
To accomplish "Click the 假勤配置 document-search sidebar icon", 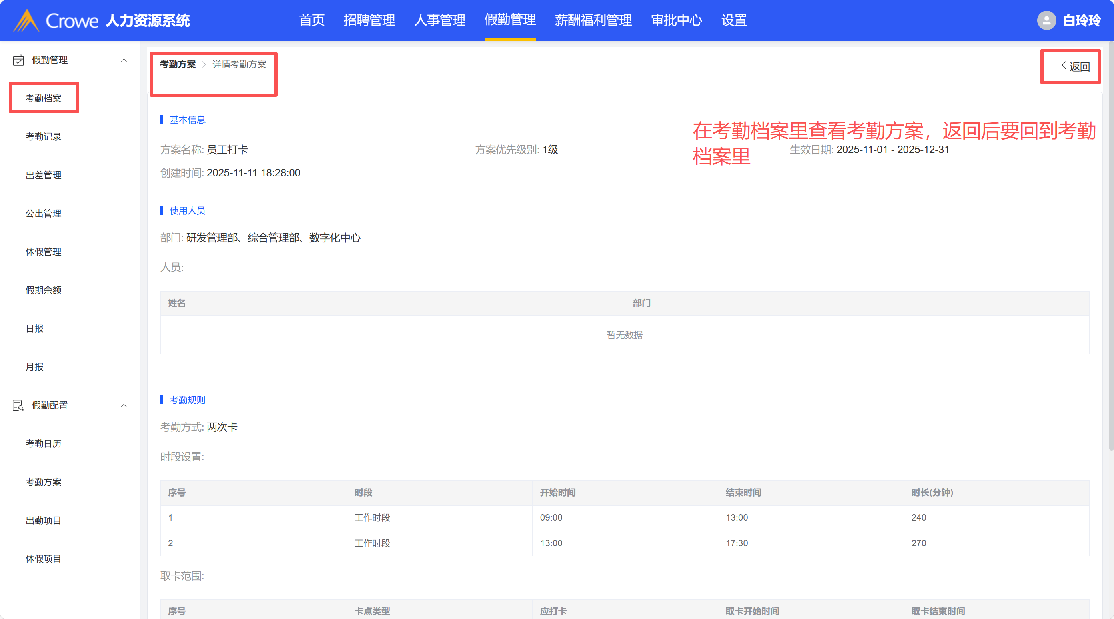I will (18, 405).
